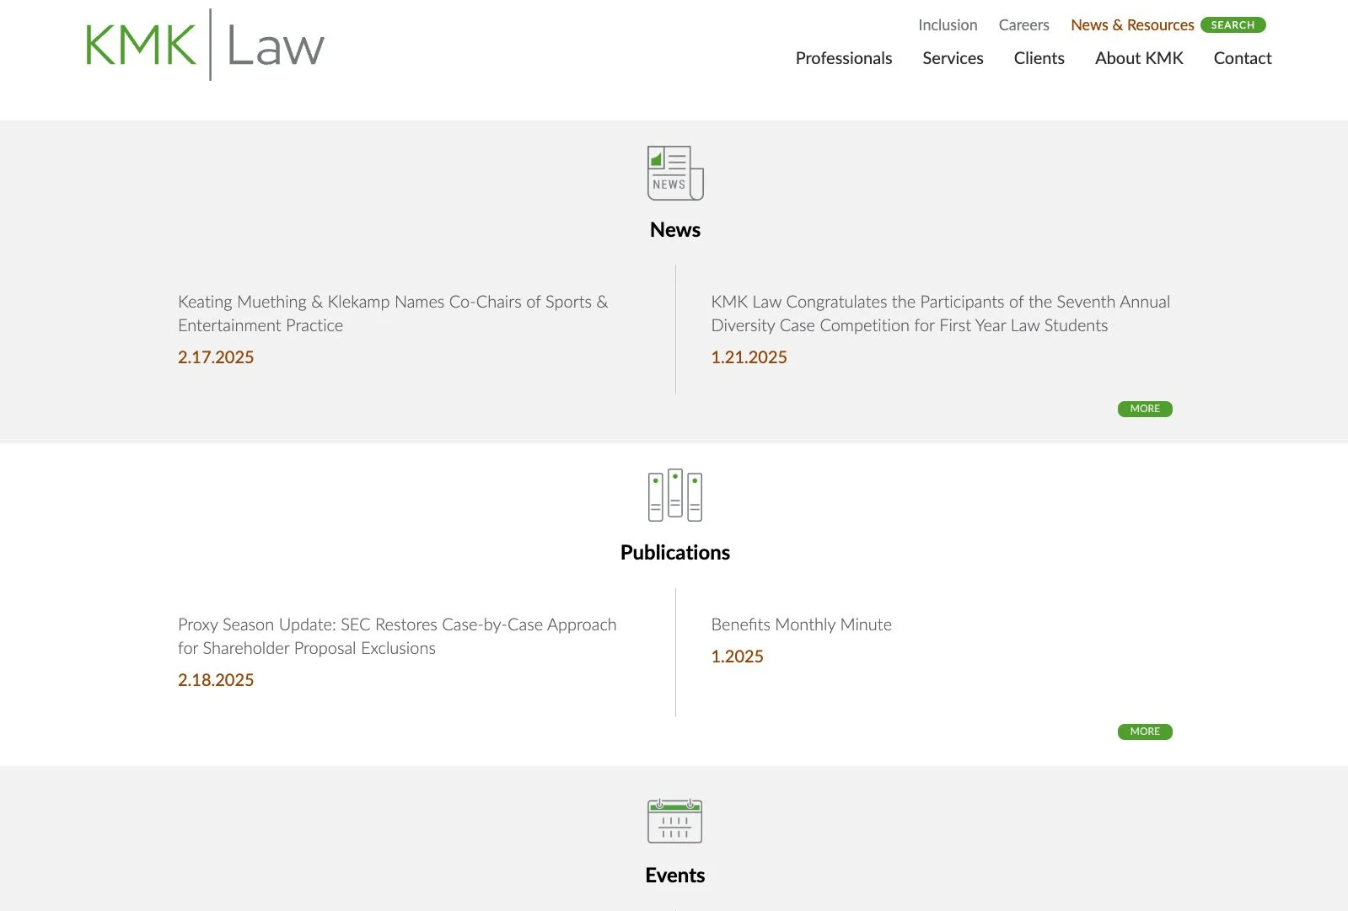Open the Services menu
The image size is (1348, 911).
(953, 58)
